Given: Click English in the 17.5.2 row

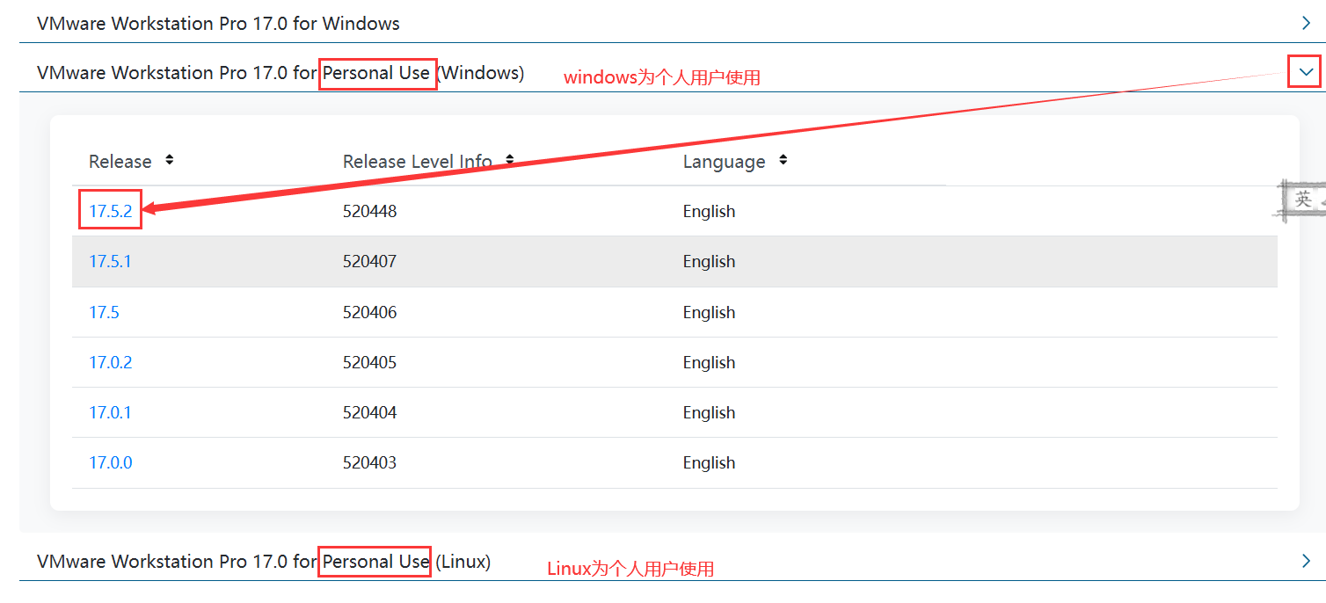Looking at the screenshot, I should (x=709, y=211).
